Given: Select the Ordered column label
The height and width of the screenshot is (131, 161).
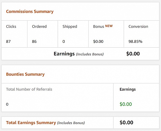Looking at the screenshot, I should 39,26.
